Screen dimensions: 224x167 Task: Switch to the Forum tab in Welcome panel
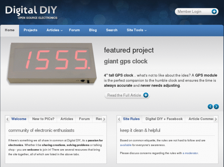click(84, 119)
